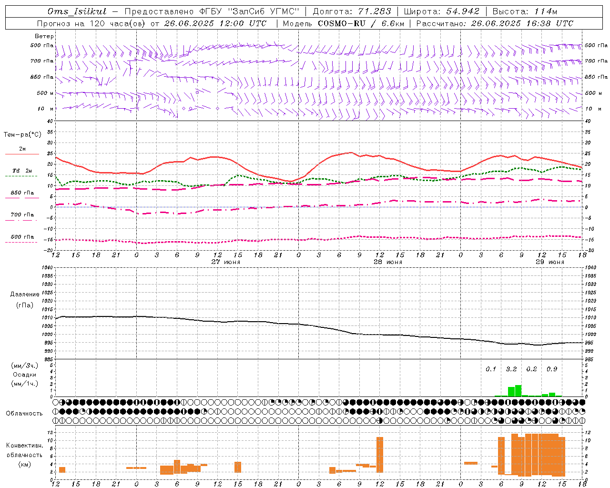This screenshot has width=610, height=488.
Task: Click the 'Тем-ра(°C)' temperature label
Action: tap(22, 135)
